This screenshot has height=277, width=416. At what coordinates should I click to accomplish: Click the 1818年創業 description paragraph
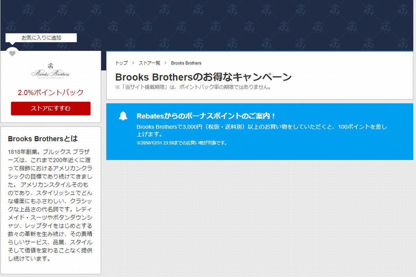coord(50,205)
